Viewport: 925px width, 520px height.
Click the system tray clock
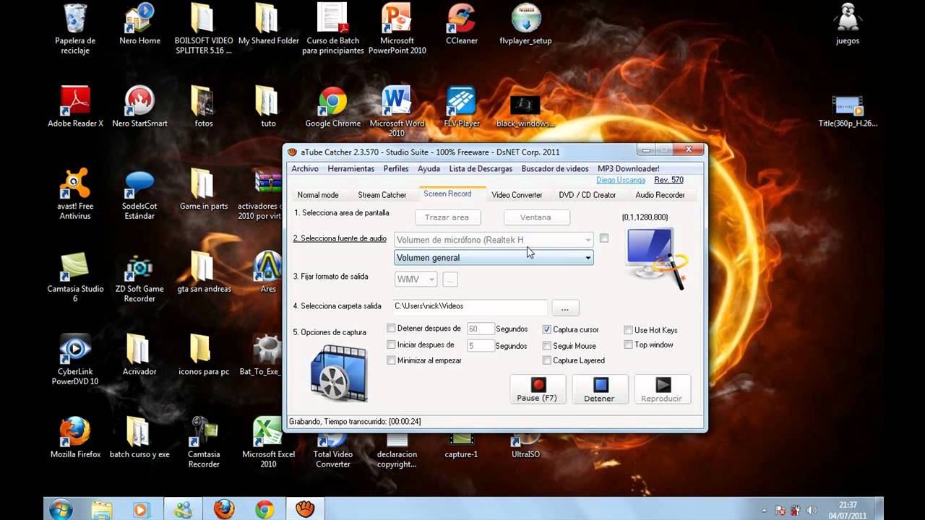pyautogui.click(x=848, y=509)
